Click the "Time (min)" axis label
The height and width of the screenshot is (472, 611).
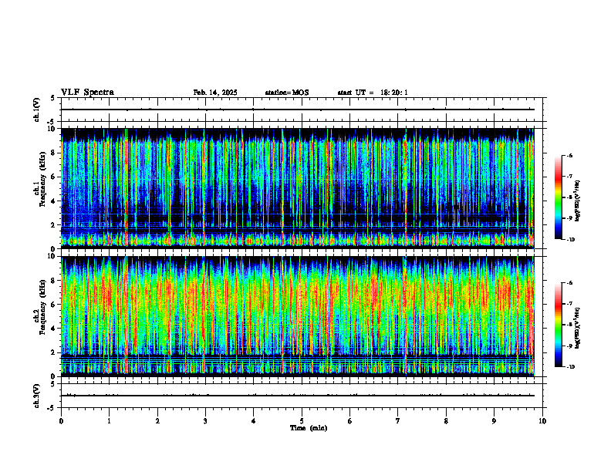click(x=309, y=428)
